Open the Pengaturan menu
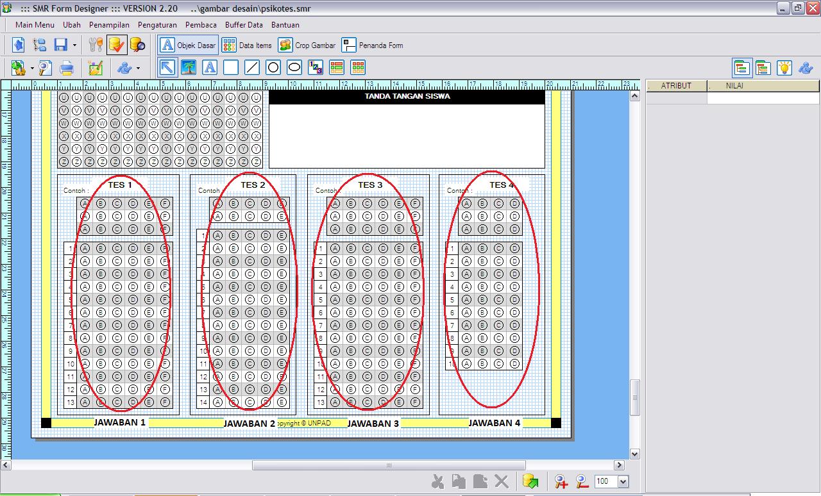Viewport: 821px width, 496px height. pyautogui.click(x=158, y=25)
